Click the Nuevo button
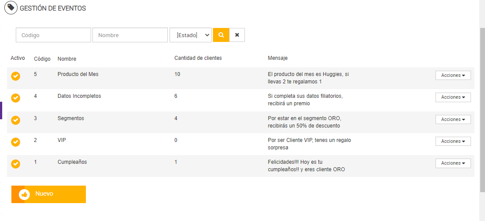Viewport: 485px width, 221px height. [x=49, y=194]
